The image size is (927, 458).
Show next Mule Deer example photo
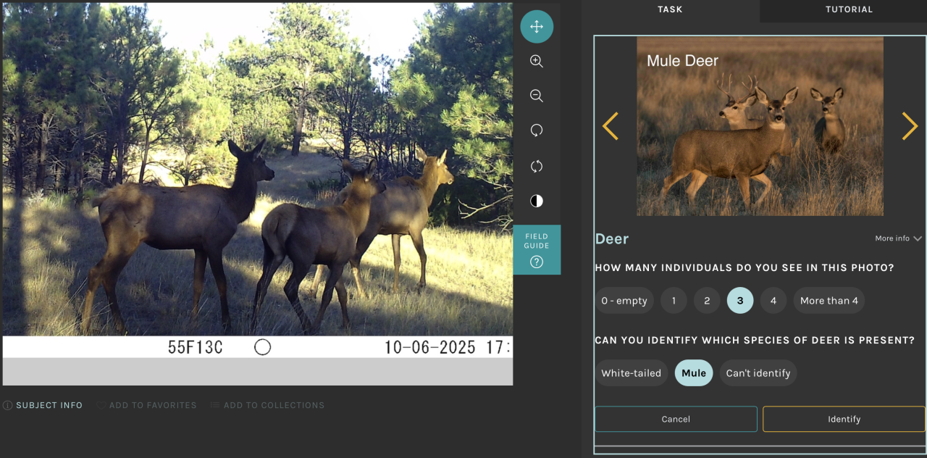(x=910, y=126)
